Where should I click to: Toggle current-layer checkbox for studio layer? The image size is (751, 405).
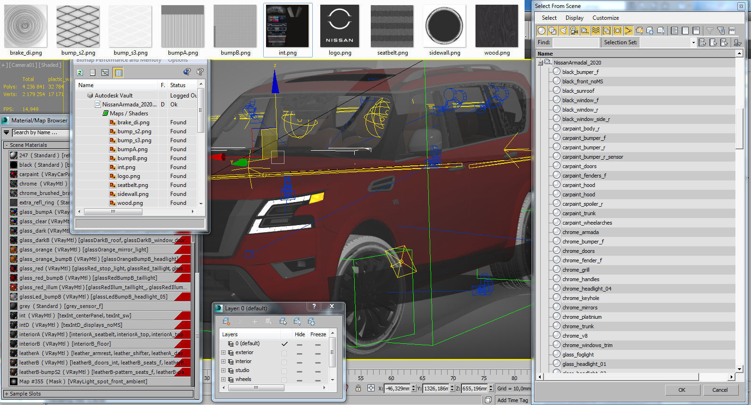[x=284, y=371]
